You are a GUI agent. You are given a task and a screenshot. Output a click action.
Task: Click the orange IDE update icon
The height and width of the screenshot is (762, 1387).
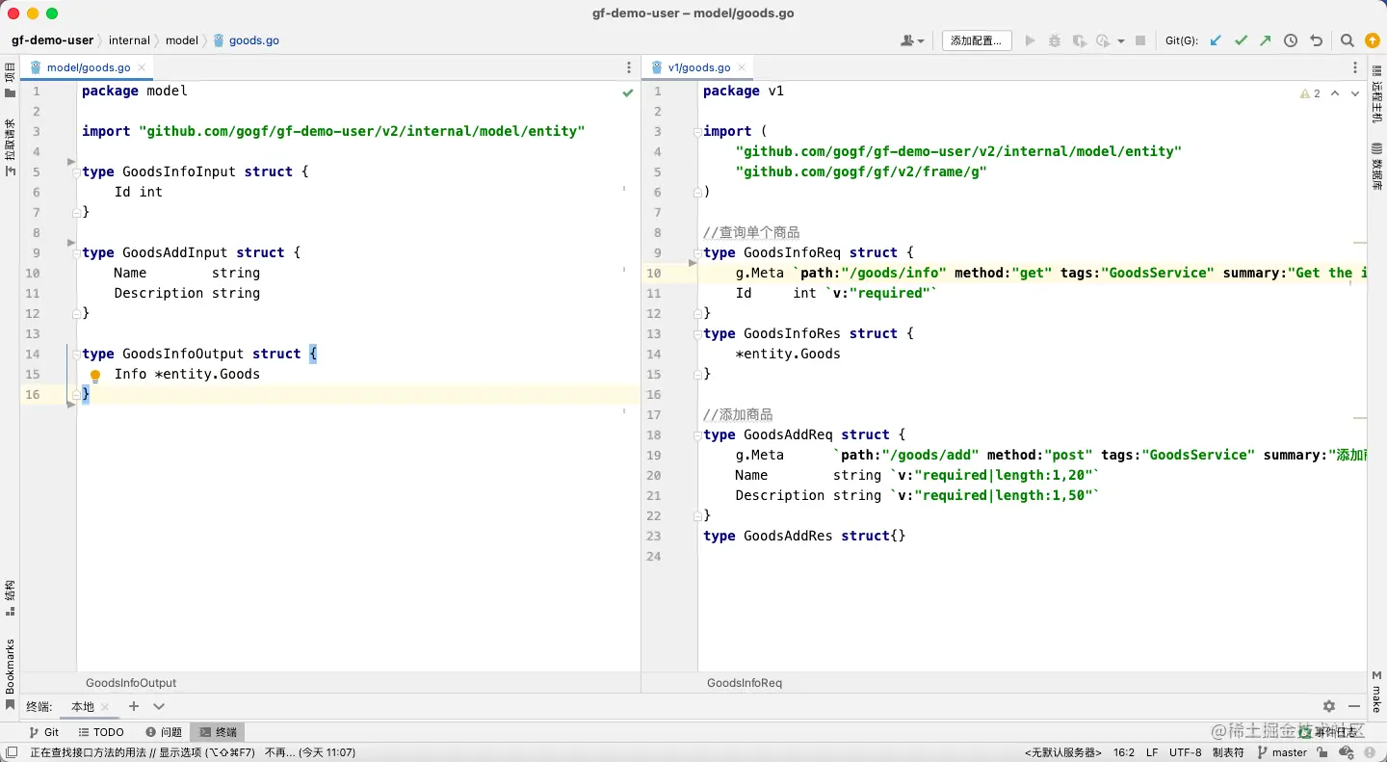point(1373,40)
